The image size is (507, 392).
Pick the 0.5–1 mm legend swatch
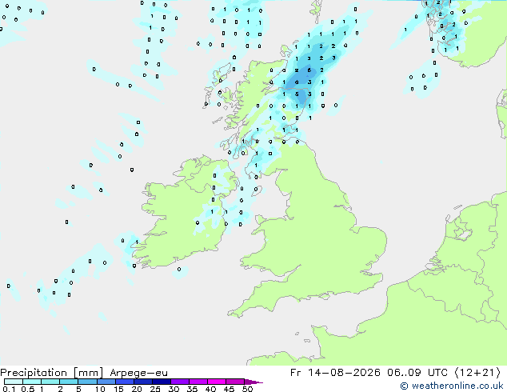32,382
